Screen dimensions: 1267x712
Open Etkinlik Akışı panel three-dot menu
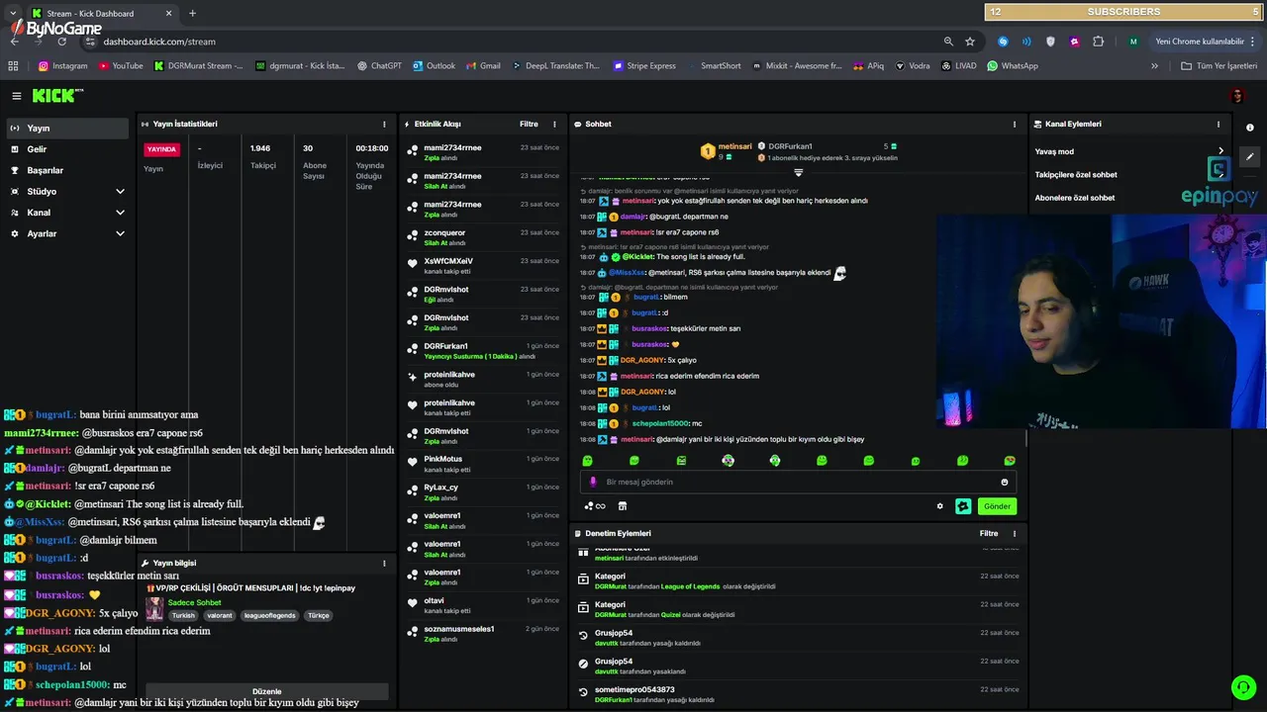point(554,125)
